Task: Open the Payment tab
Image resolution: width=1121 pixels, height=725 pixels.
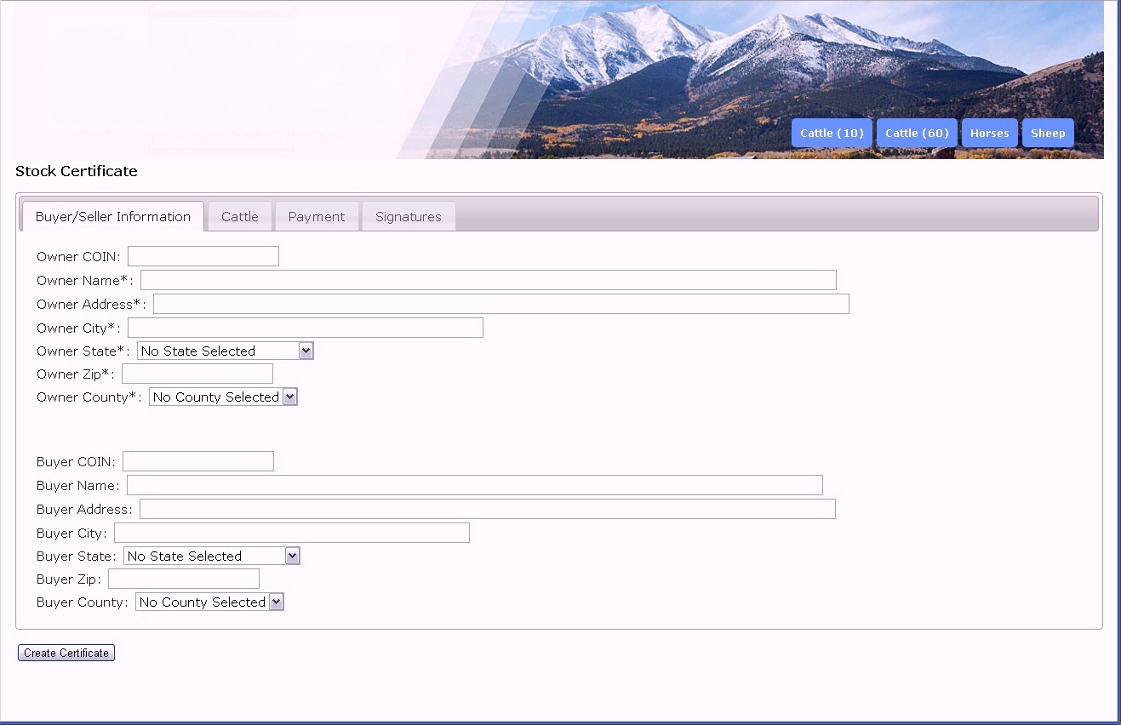Action: tap(316, 217)
